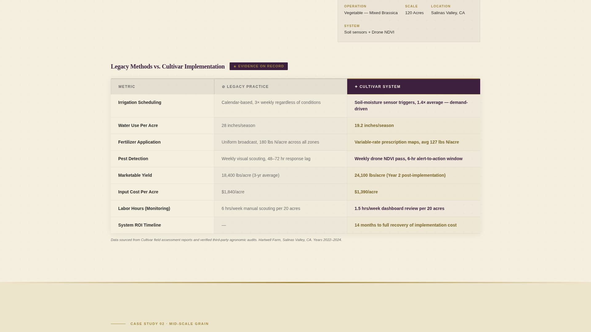Click the SYSTEM field label
The height and width of the screenshot is (332, 591).
coord(352,26)
